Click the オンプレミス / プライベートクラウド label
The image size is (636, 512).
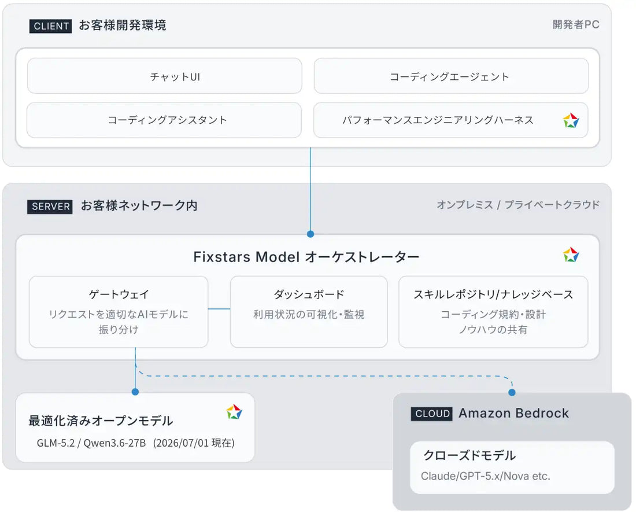(518, 205)
